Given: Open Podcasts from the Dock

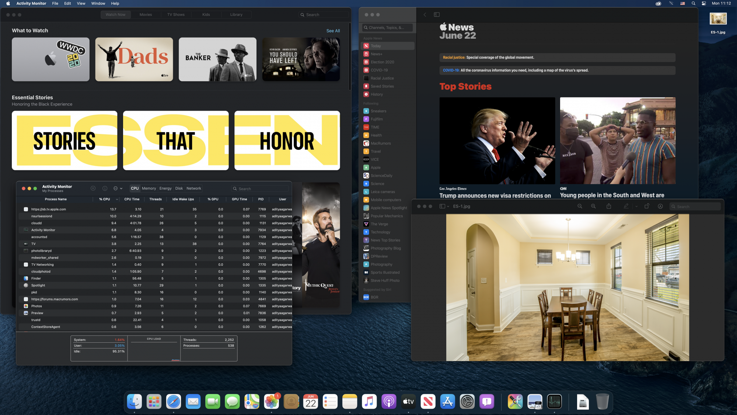Looking at the screenshot, I should [x=389, y=402].
